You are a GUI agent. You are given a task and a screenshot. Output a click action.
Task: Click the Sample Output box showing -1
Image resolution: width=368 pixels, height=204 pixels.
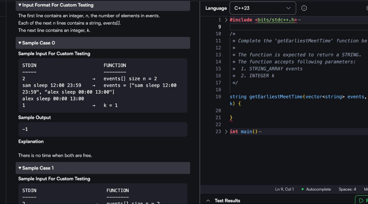click(103, 129)
